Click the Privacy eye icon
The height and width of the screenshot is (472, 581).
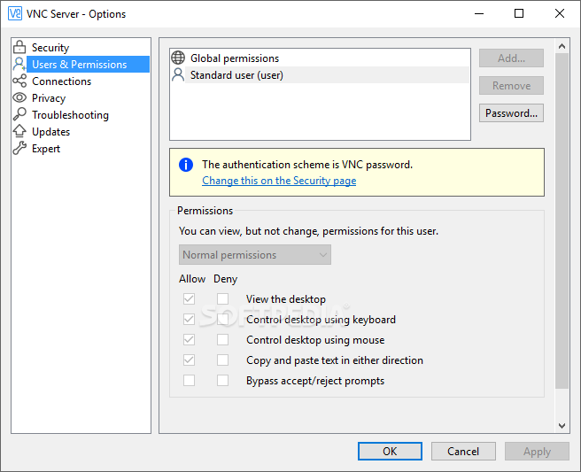click(x=19, y=97)
